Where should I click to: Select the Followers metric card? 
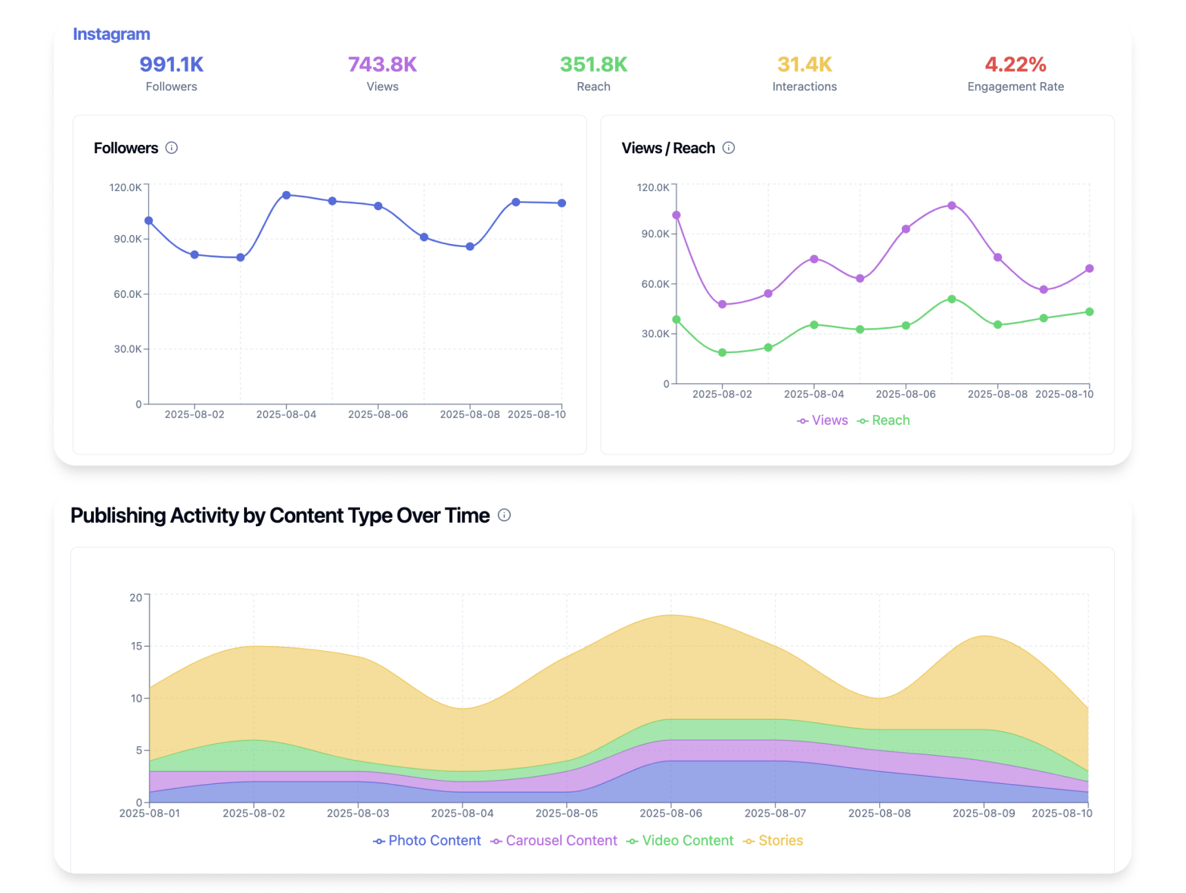[171, 72]
